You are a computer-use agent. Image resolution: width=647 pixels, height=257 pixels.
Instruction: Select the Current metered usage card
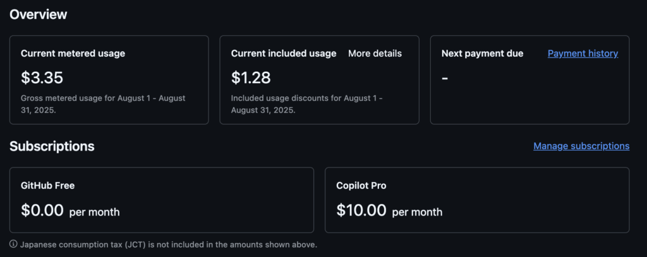click(109, 80)
